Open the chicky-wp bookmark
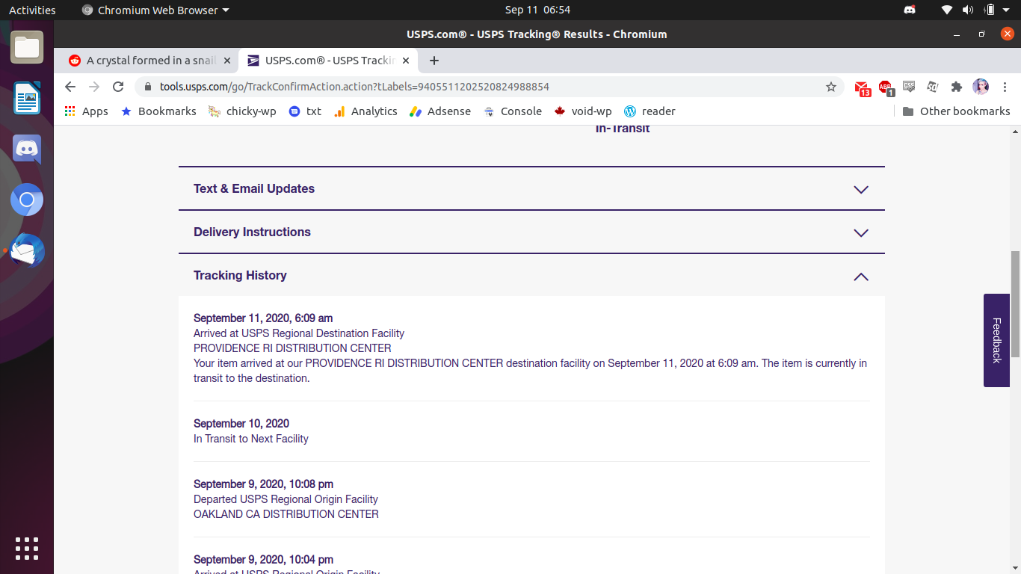Image resolution: width=1021 pixels, height=574 pixels. tap(242, 111)
